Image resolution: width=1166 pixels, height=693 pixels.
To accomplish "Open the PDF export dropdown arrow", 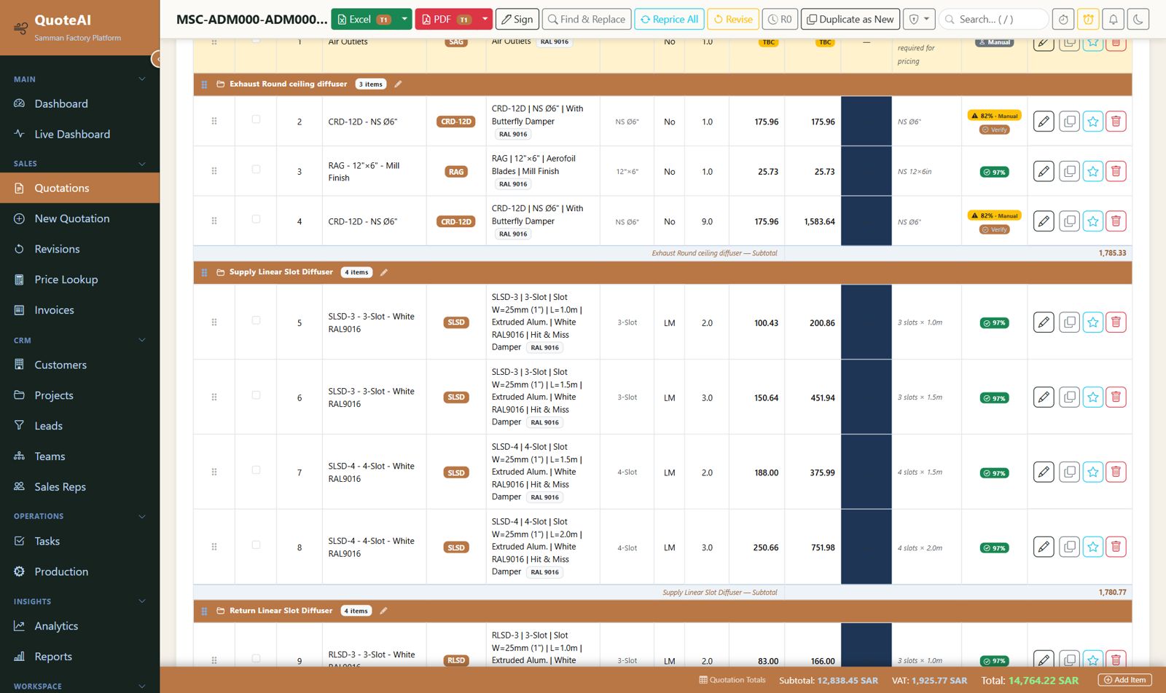I will coord(485,20).
